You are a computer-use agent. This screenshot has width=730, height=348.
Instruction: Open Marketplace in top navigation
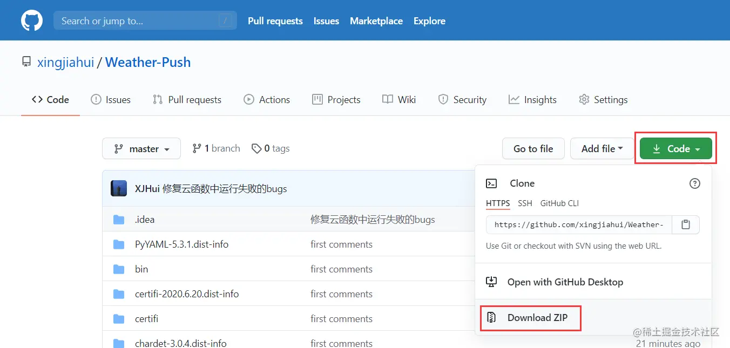point(376,21)
